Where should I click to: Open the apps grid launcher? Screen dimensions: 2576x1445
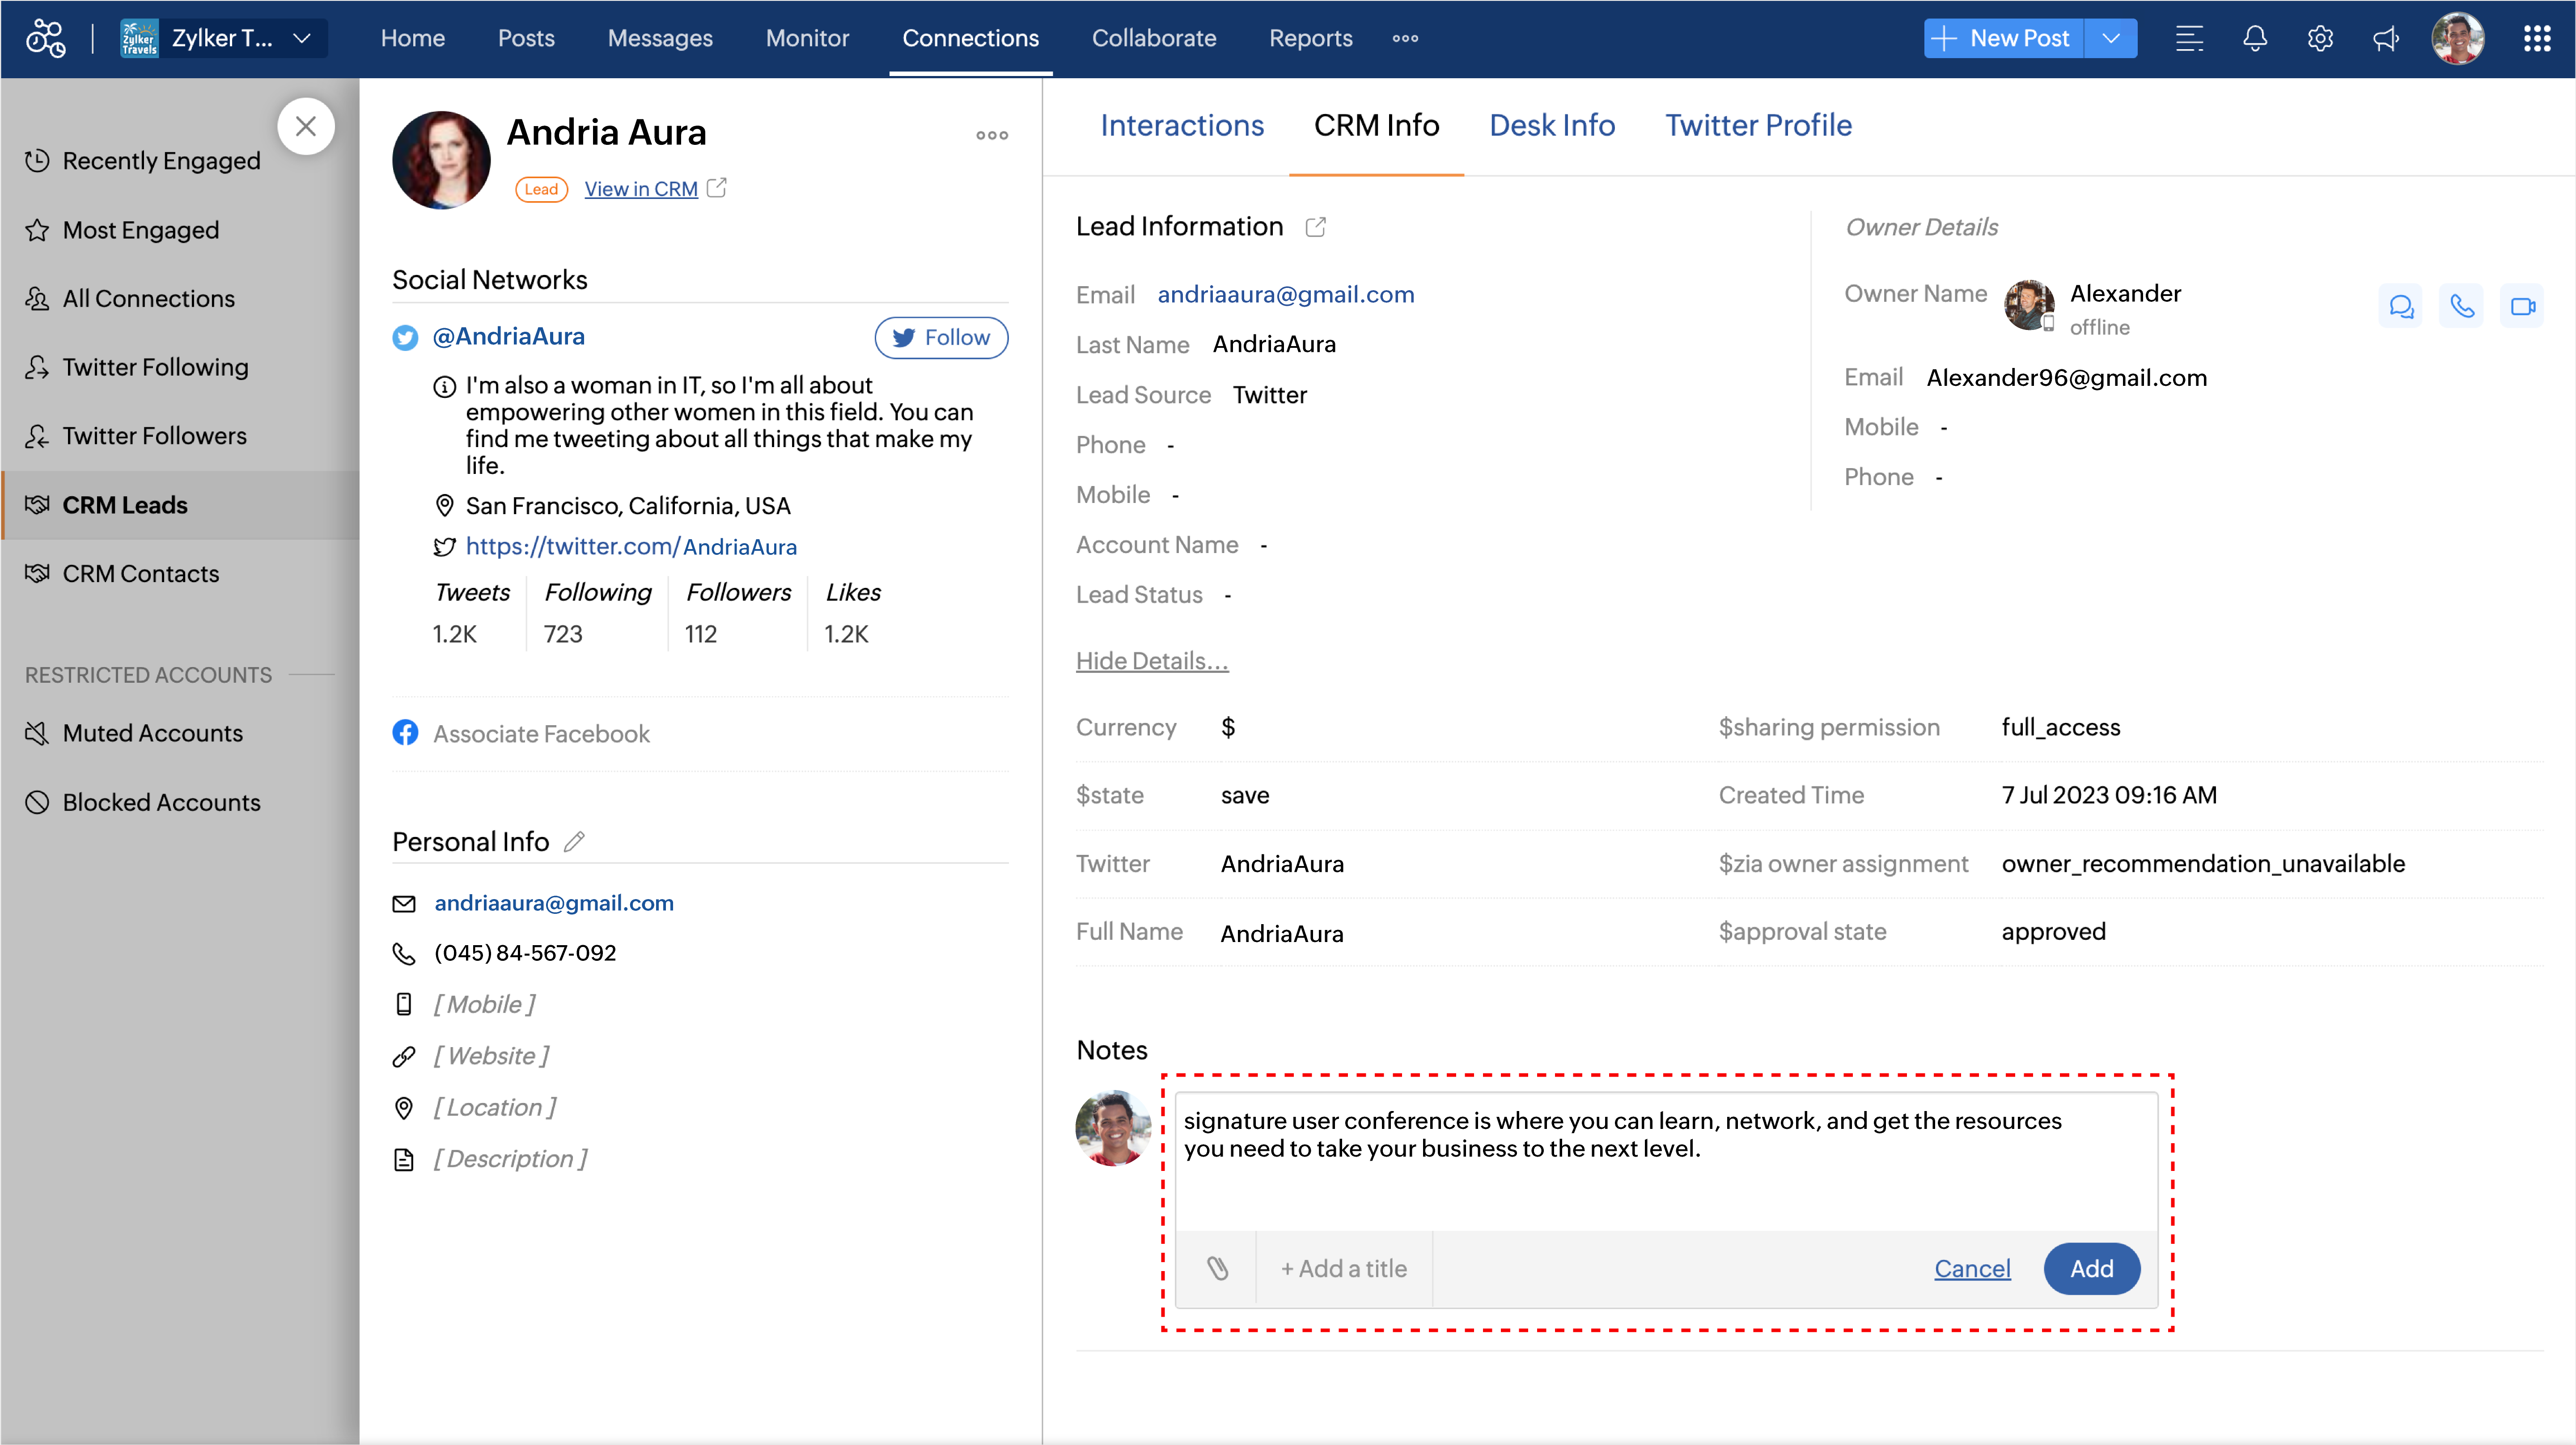pos(2537,39)
